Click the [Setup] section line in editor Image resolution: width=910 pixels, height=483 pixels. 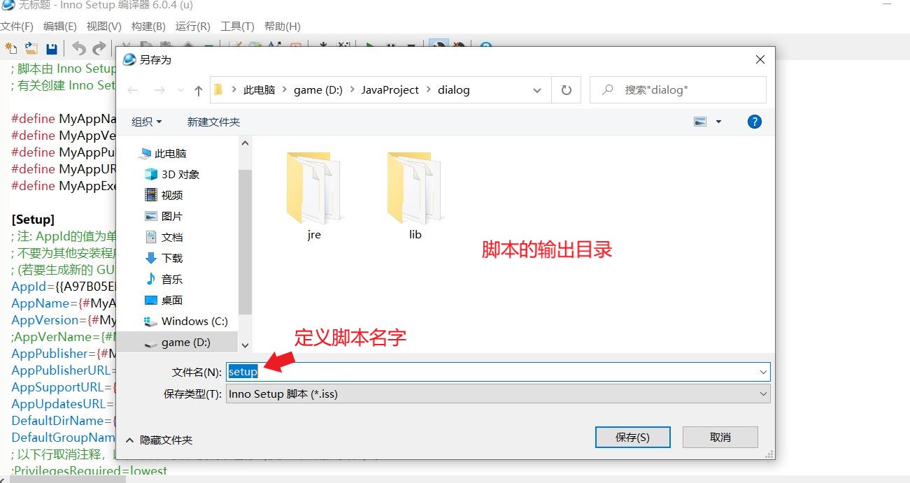point(33,219)
